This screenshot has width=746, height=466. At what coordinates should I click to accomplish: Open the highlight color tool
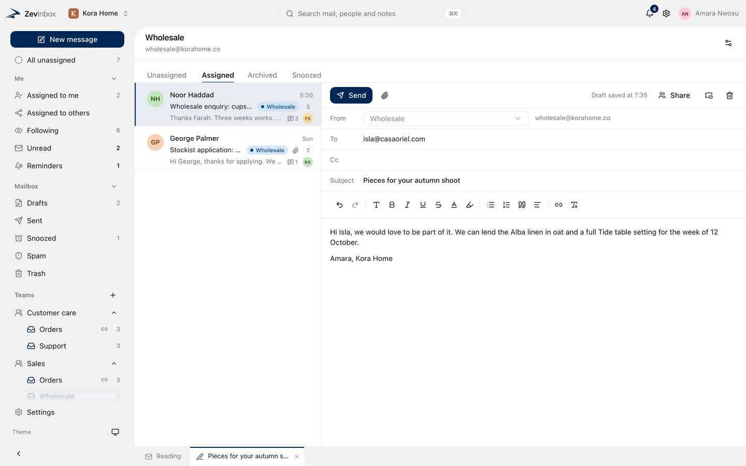coord(469,205)
